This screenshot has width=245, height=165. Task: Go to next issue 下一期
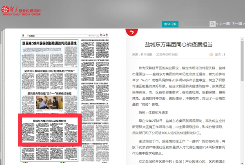click(x=237, y=24)
